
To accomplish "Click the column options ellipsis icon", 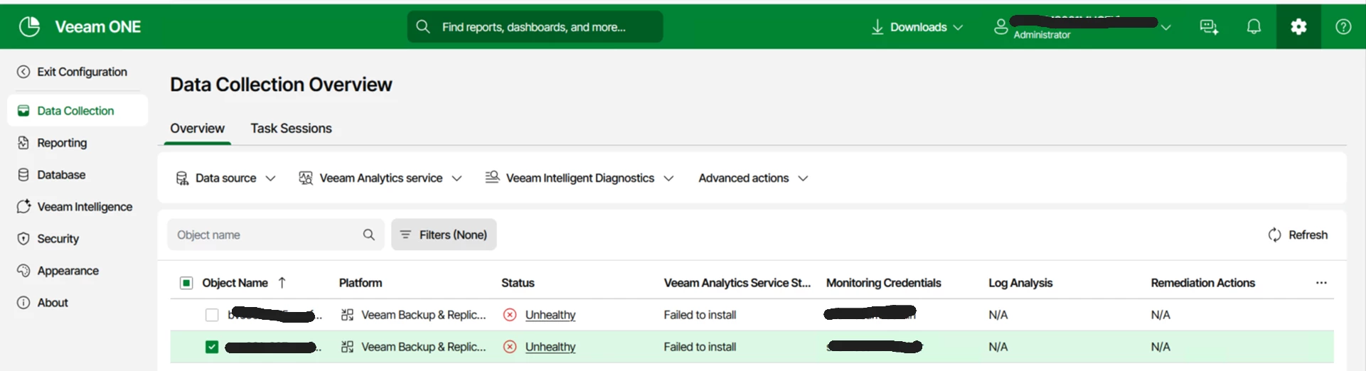I will [x=1321, y=283].
